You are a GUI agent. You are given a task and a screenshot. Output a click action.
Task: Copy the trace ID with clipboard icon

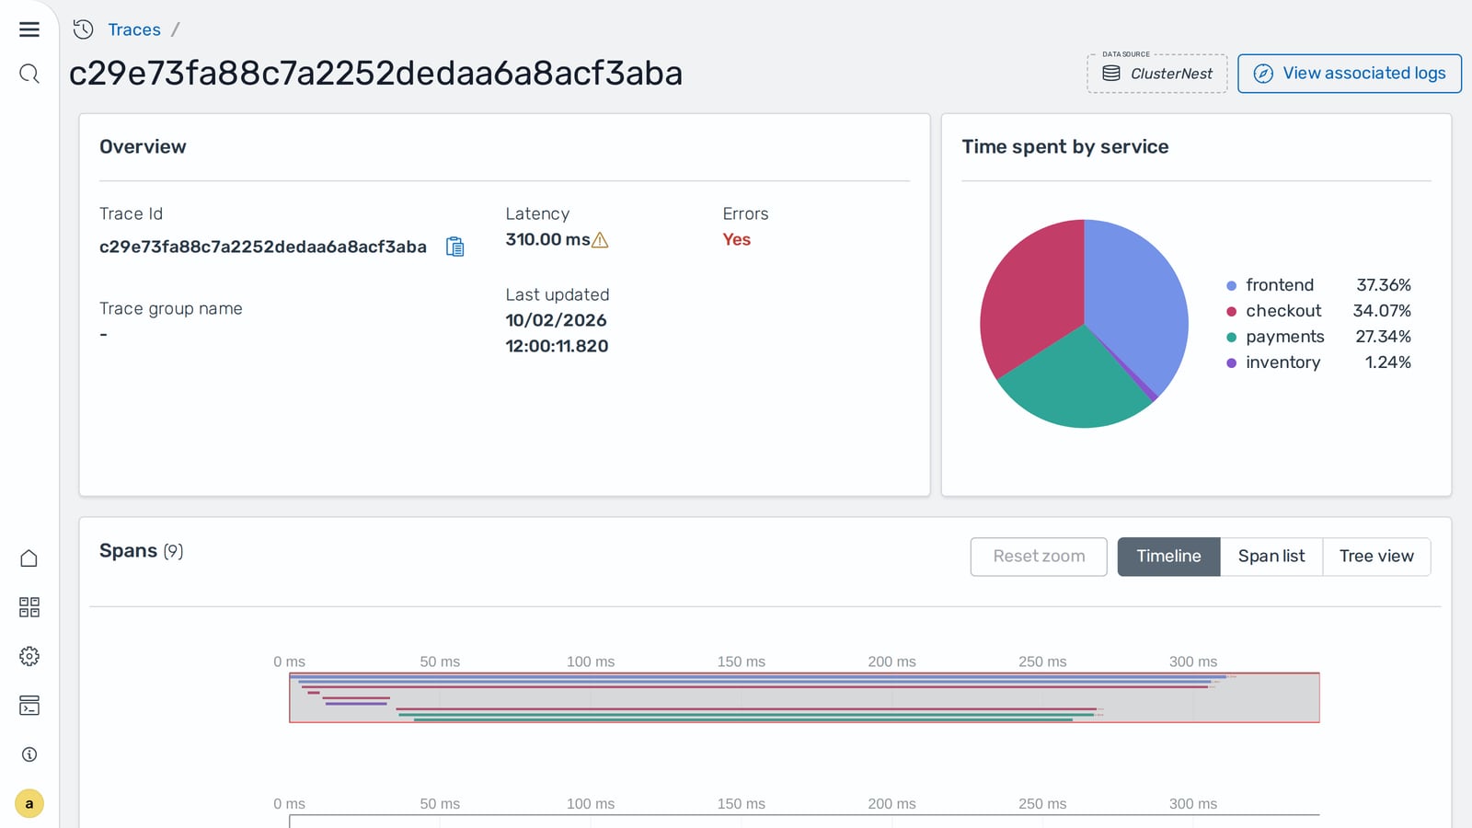pyautogui.click(x=454, y=247)
